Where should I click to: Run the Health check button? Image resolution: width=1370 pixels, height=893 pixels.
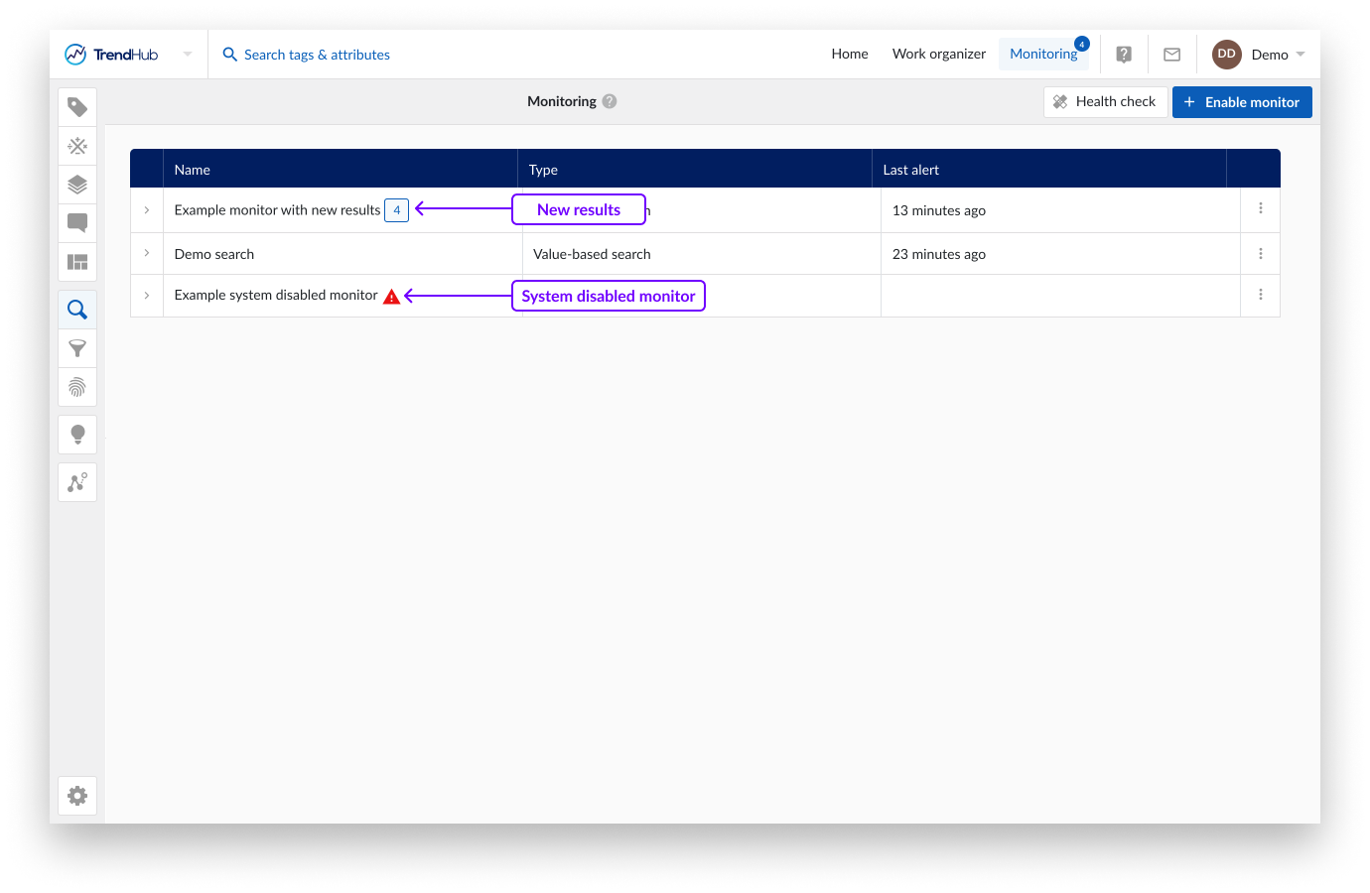(1105, 102)
